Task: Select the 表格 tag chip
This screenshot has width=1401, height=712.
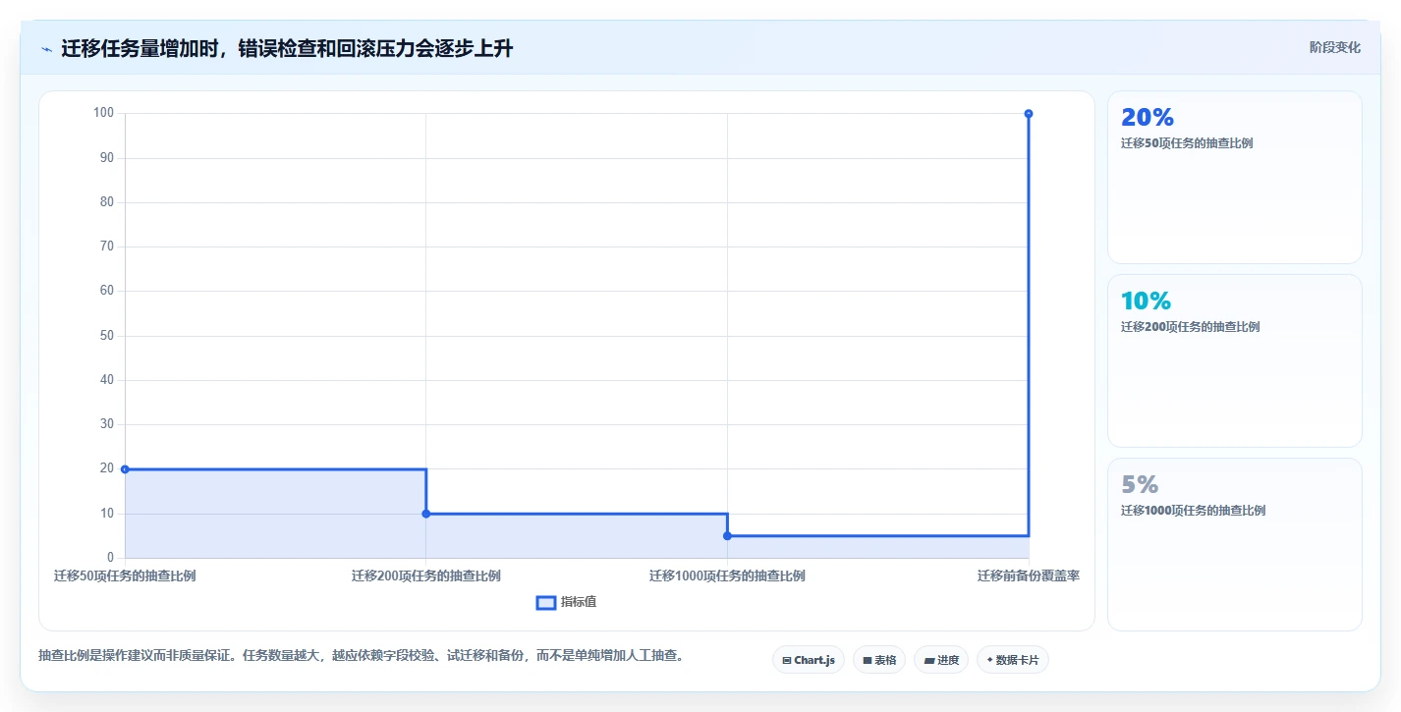Action: pos(879,660)
